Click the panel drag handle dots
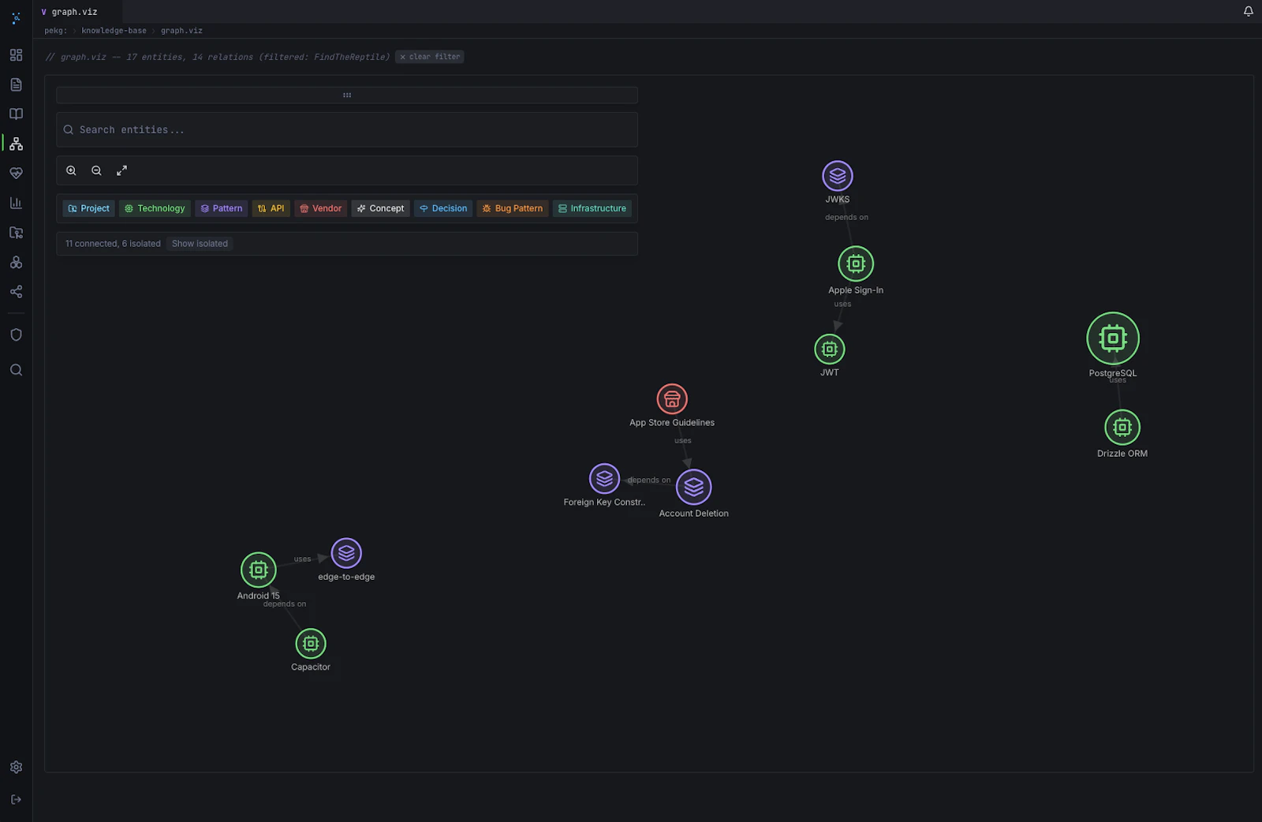The height and width of the screenshot is (822, 1262). point(347,95)
